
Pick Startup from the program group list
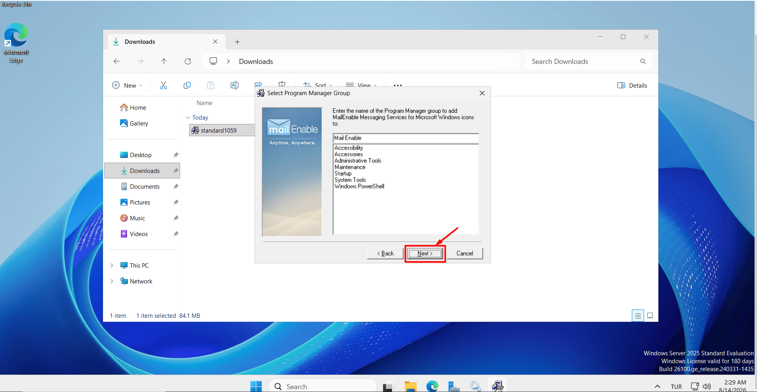(x=343, y=173)
